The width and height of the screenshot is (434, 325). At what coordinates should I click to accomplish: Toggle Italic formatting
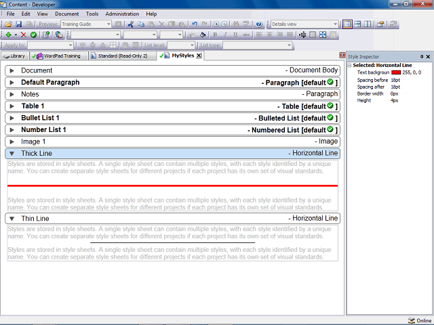click(225, 35)
